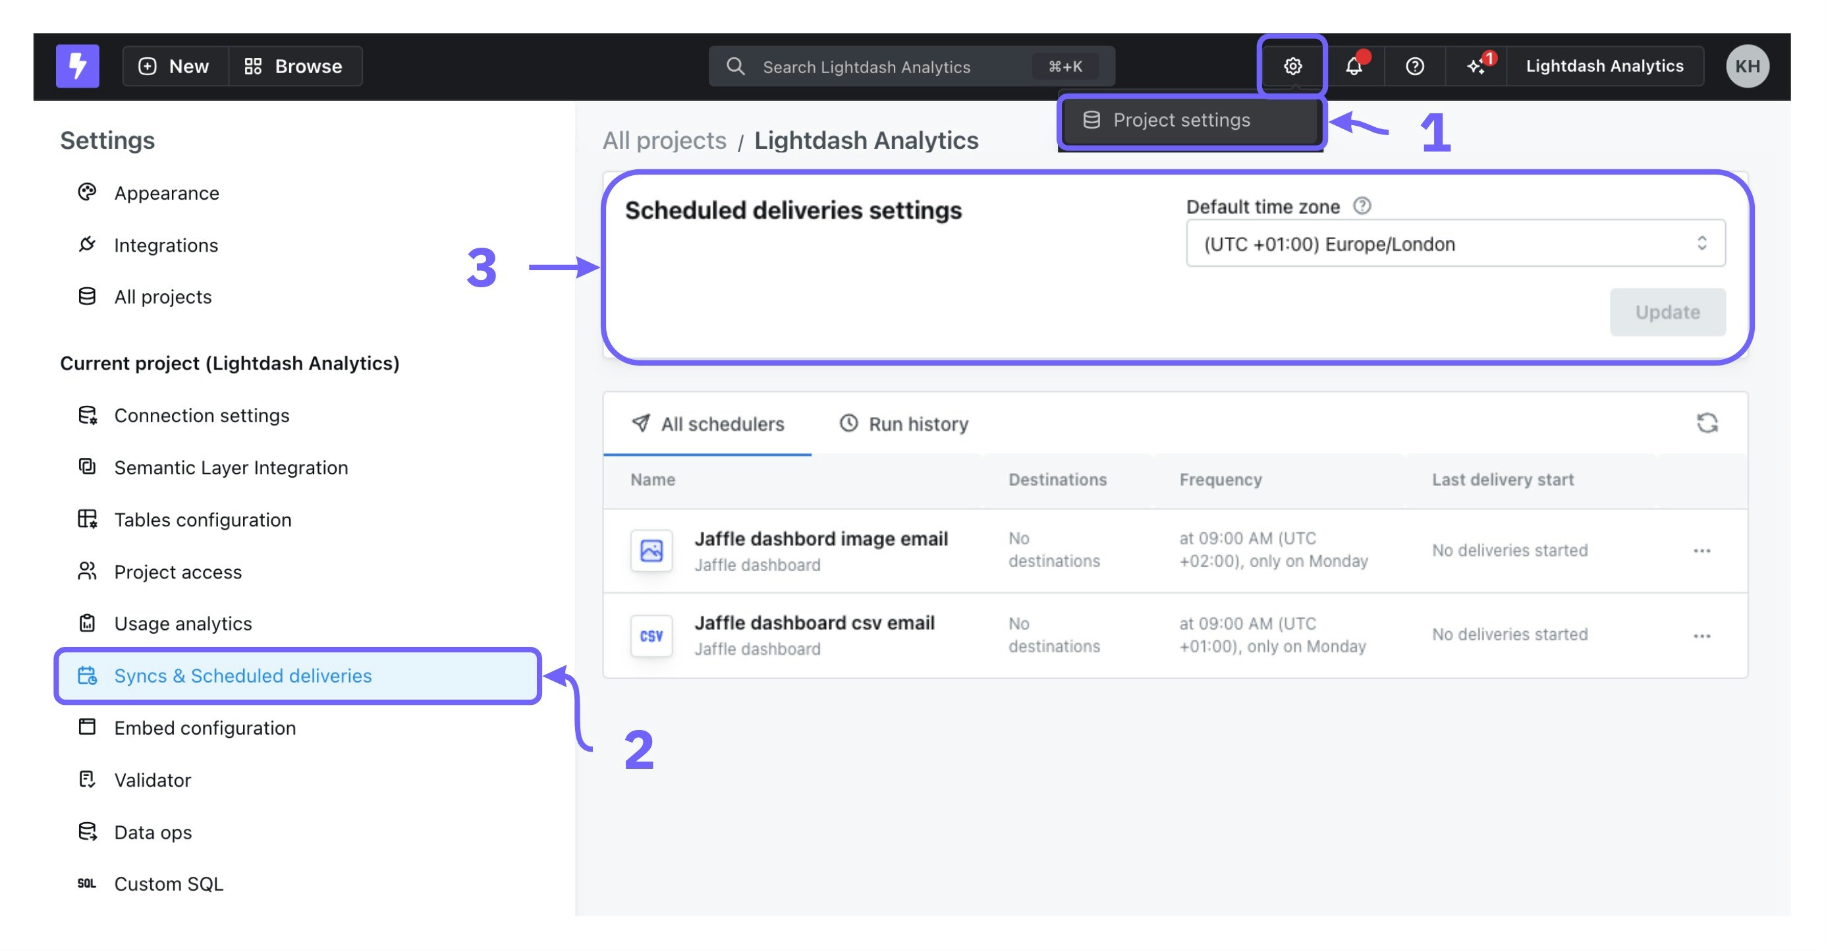Open the Lightdash Analytics project switcher
1826x950 pixels.
(x=1603, y=66)
